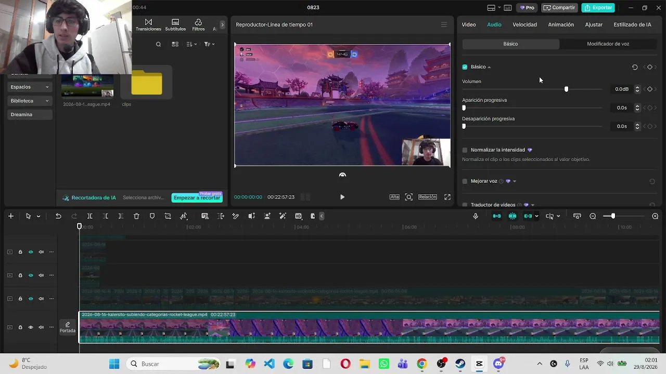This screenshot has width=666, height=374.
Task: Select the clips folder thumbnail
Action: pos(147,83)
